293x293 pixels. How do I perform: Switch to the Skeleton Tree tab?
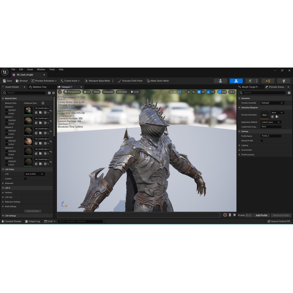38,87
